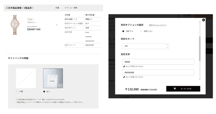The image size is (216, 114).
Task: Open the 刻印モチーフ dropdown showing 花束
Action: tap(145, 46)
